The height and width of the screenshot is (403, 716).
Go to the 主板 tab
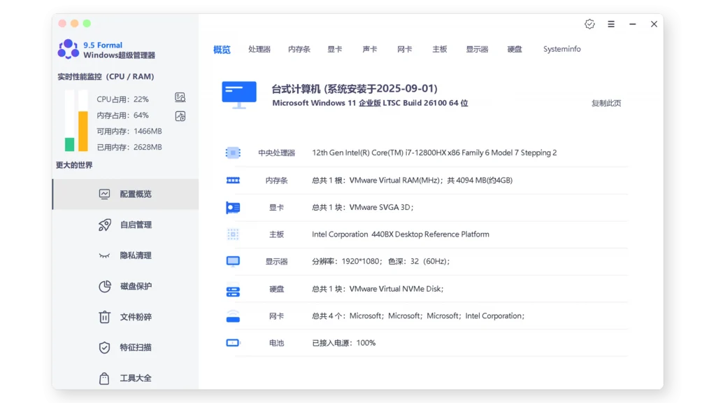click(440, 49)
